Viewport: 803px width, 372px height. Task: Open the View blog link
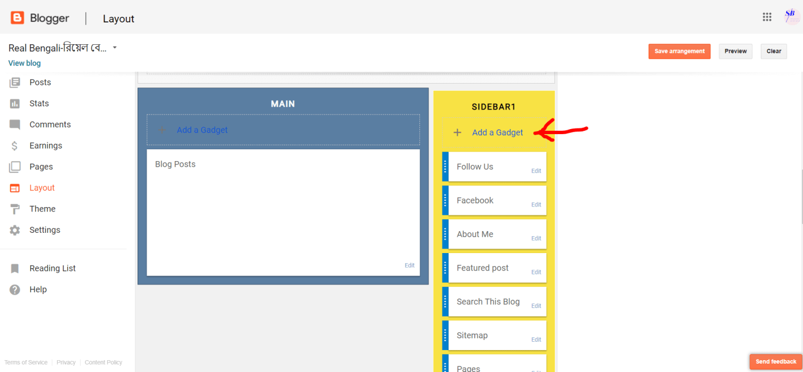[25, 63]
